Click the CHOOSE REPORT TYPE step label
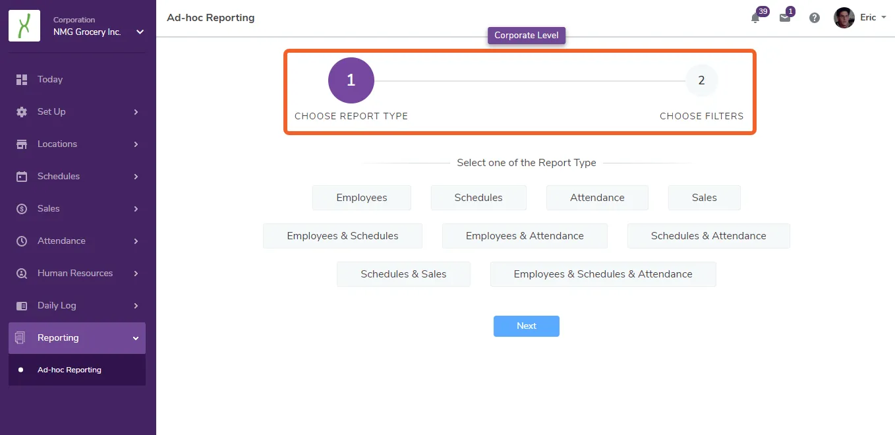Viewport: 895px width, 435px height. [351, 116]
